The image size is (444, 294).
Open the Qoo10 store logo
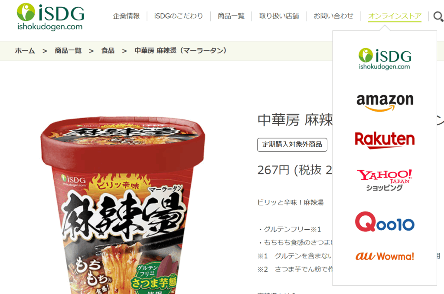click(x=385, y=222)
